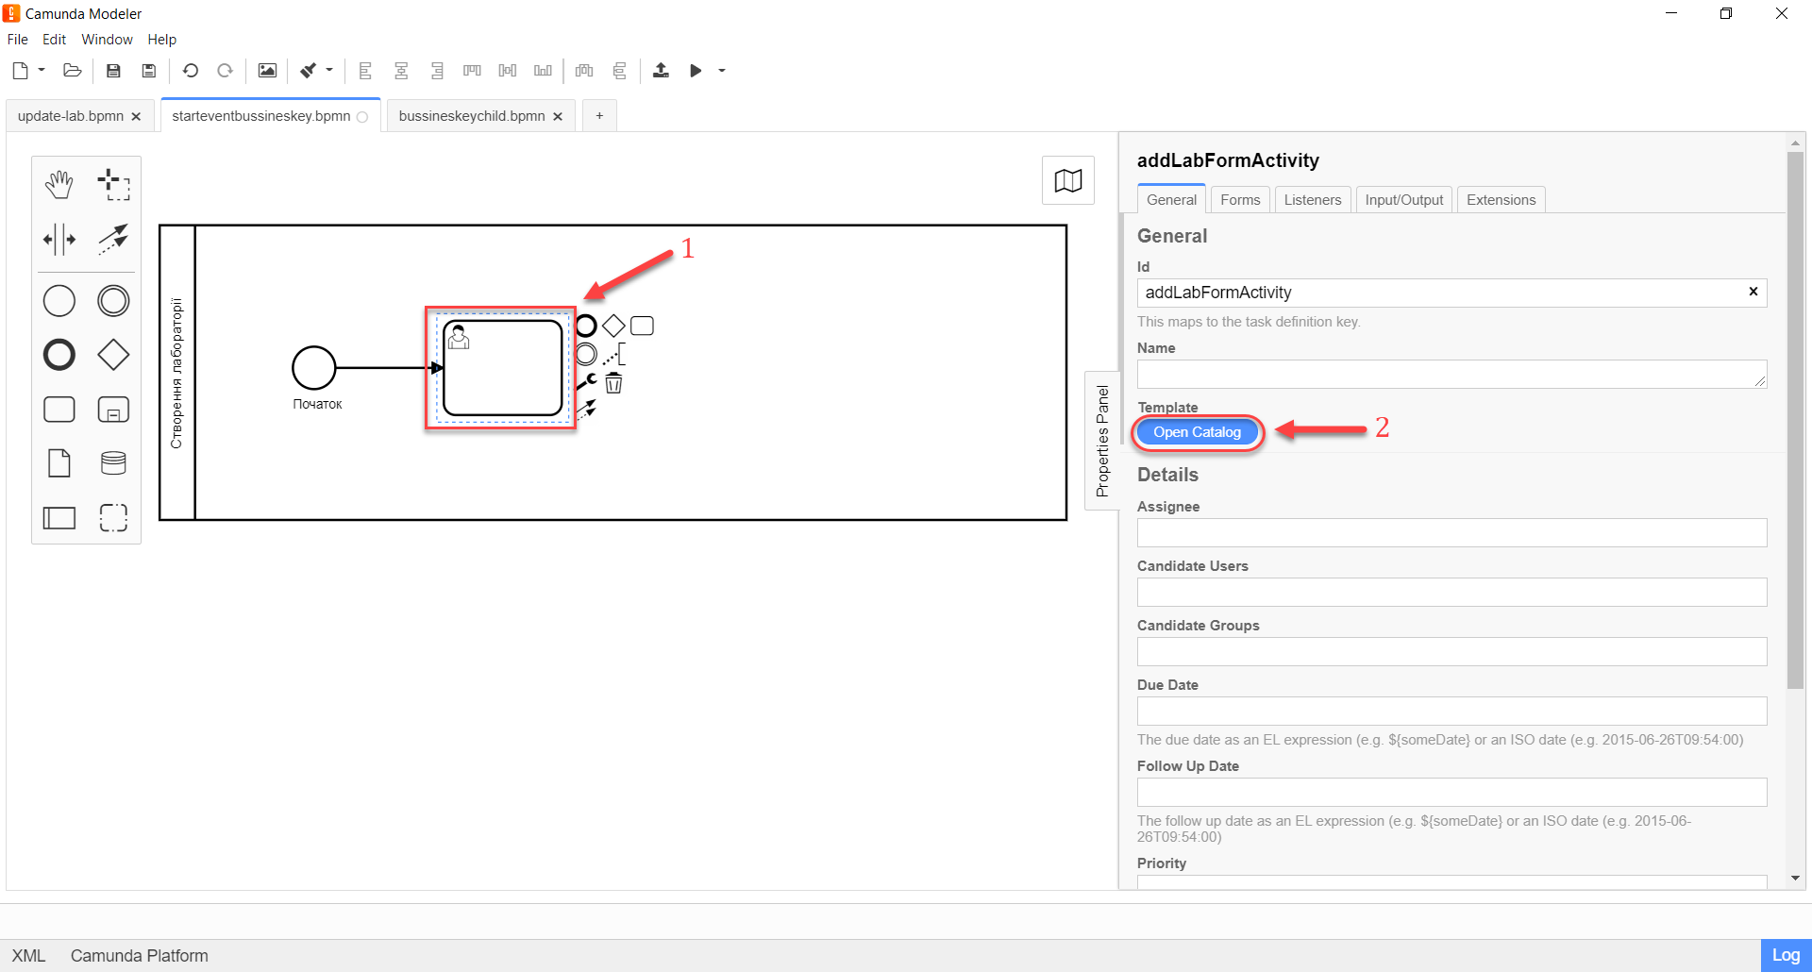Switch to XML view

pyautogui.click(x=28, y=956)
